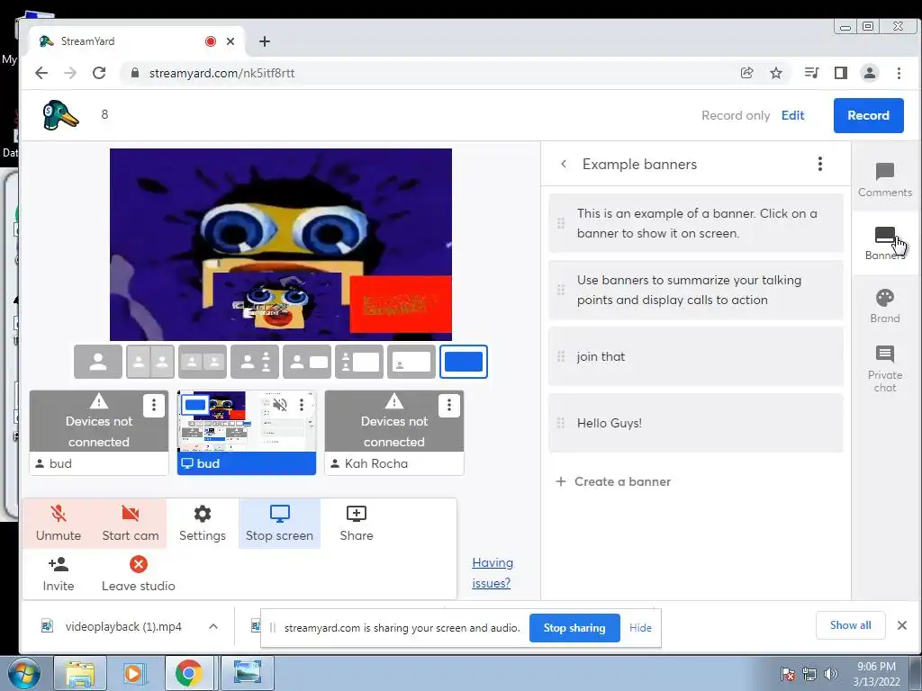Click Stop sharing in the browser notice

(x=574, y=627)
